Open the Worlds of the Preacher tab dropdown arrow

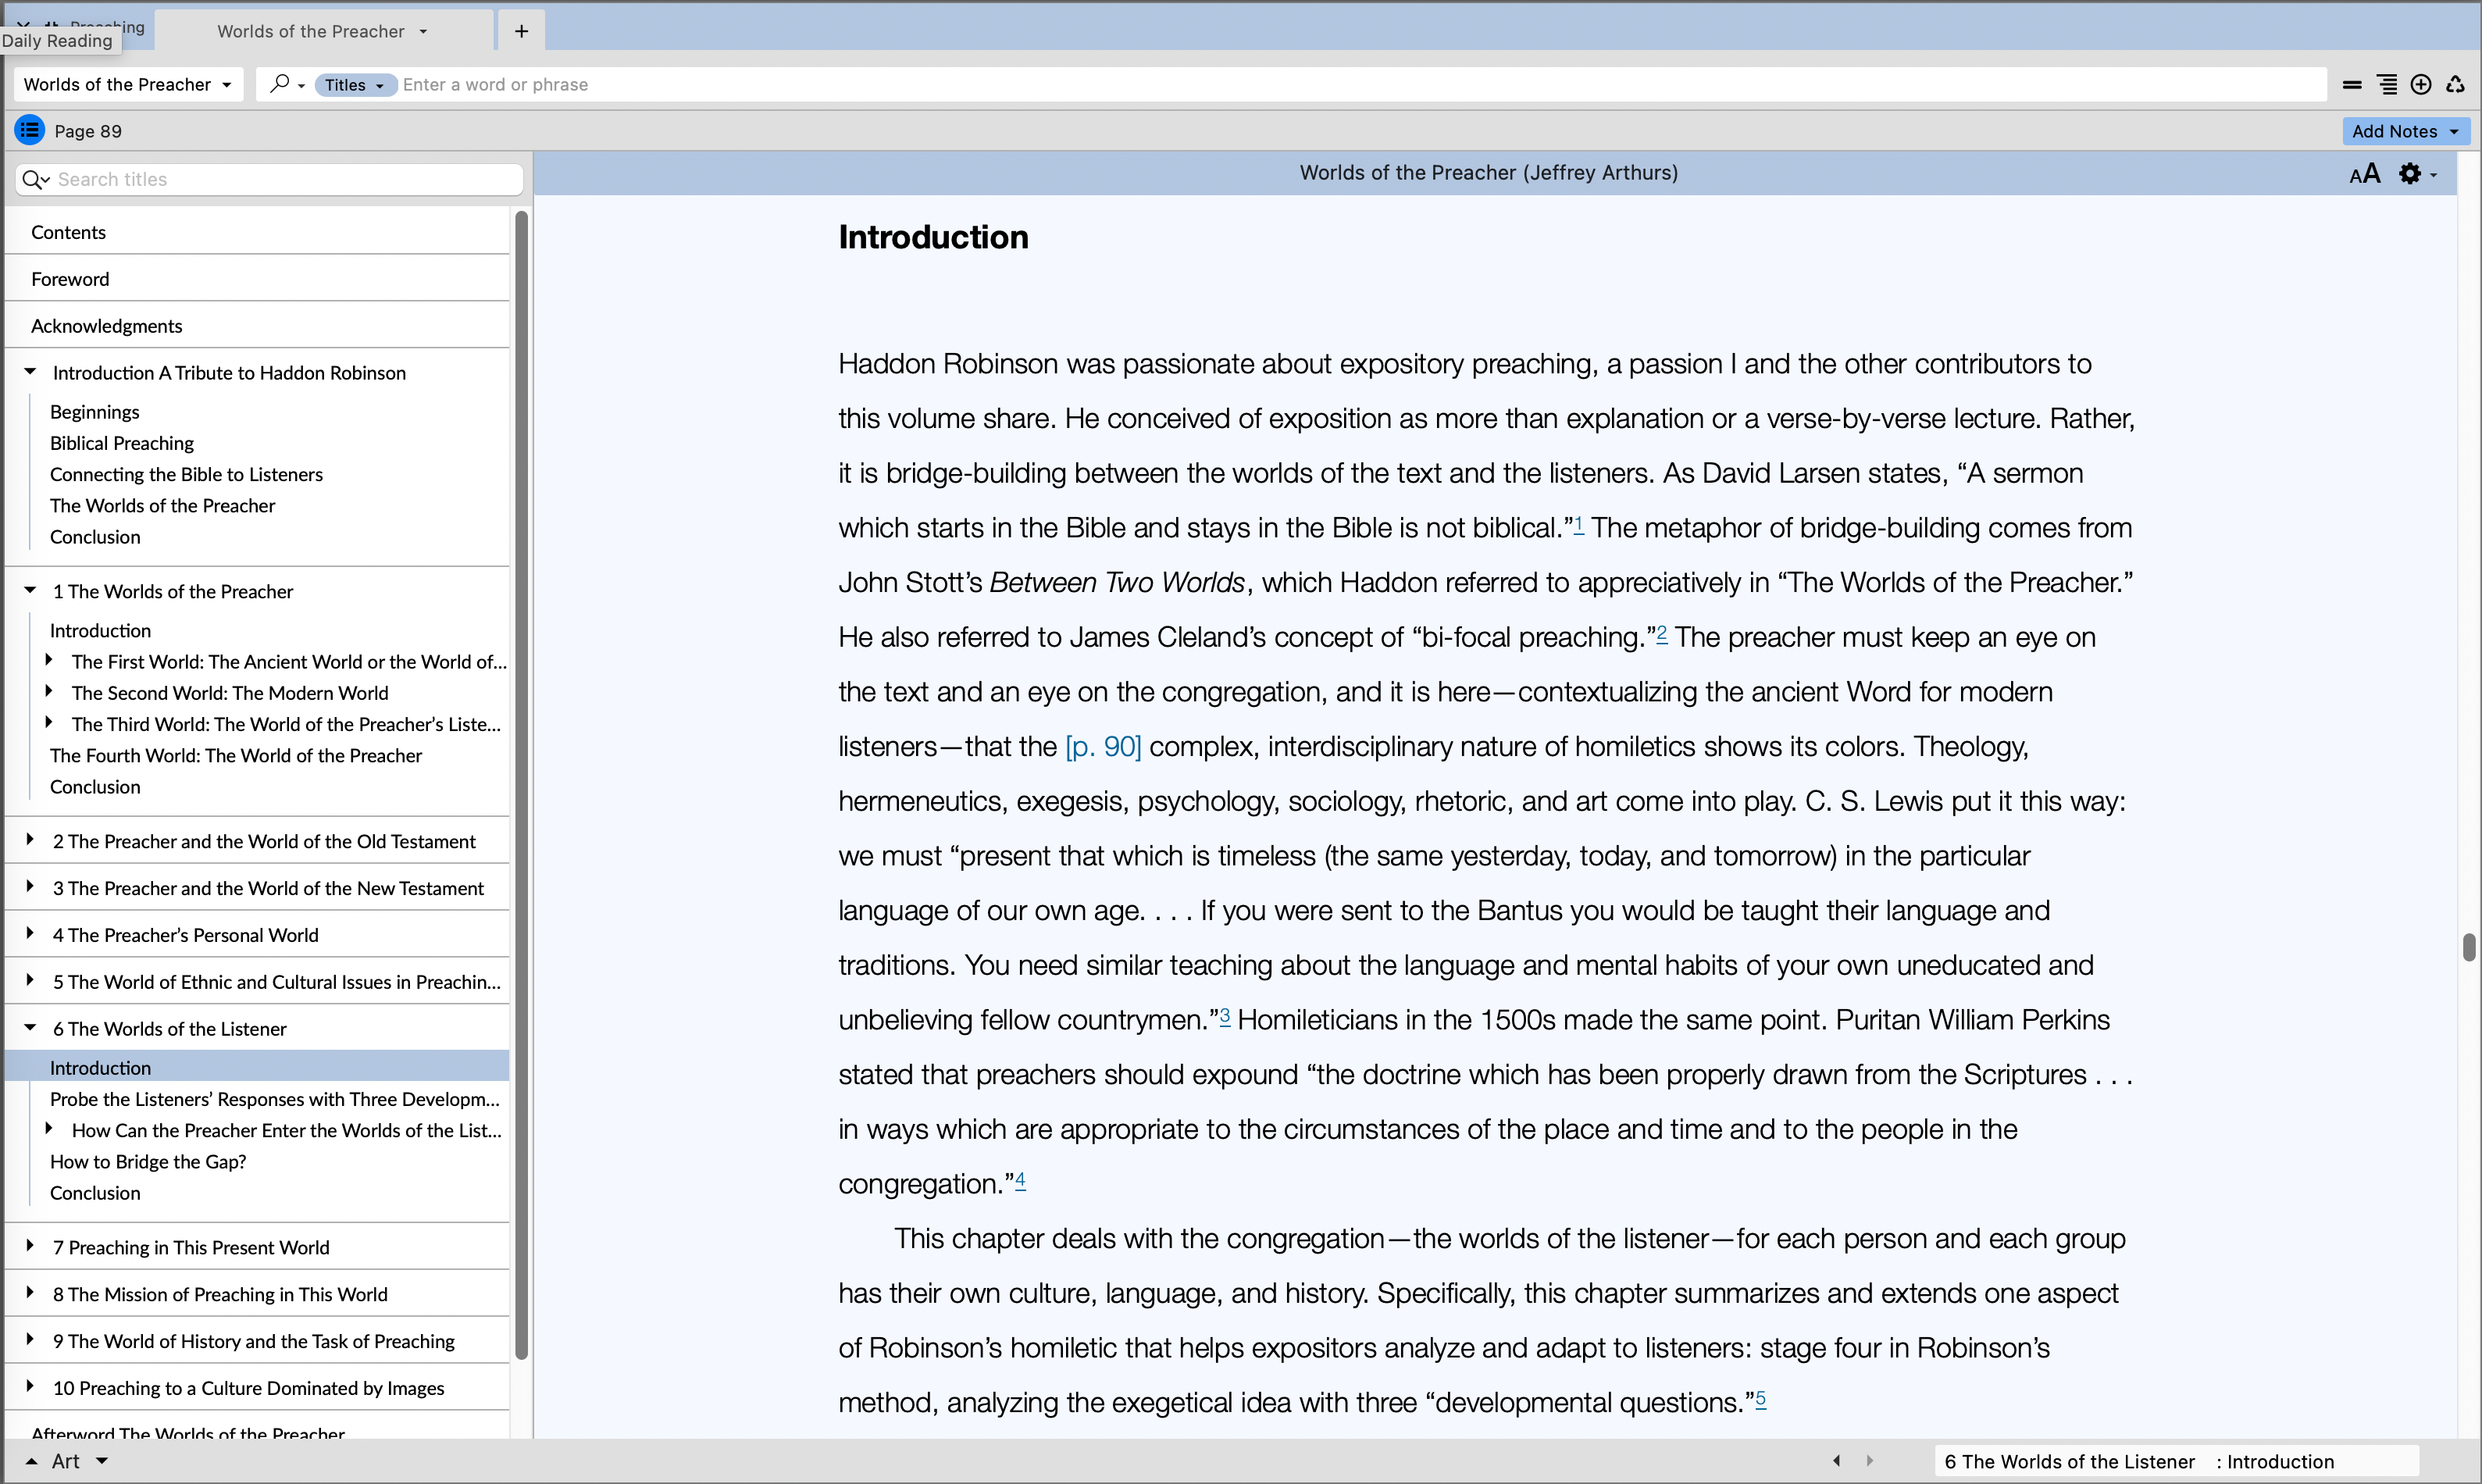424,32
